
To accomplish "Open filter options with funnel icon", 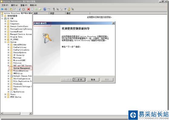I will [65, 9].
